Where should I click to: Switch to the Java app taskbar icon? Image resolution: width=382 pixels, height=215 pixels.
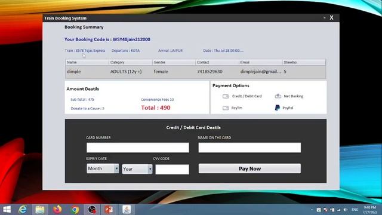(x=127, y=210)
